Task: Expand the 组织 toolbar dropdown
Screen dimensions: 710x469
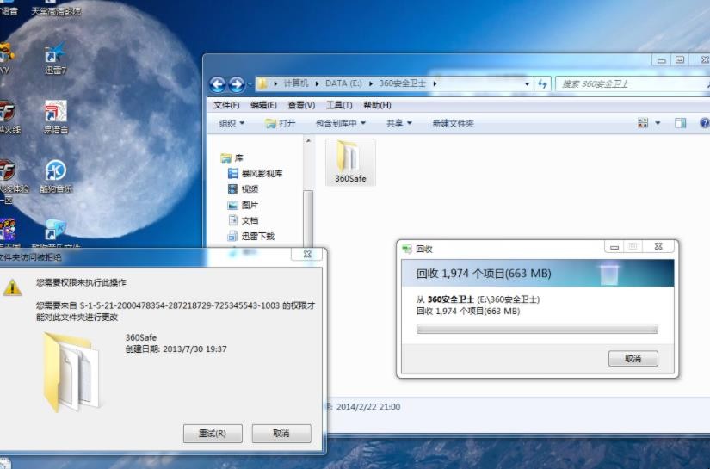Action: click(x=232, y=123)
